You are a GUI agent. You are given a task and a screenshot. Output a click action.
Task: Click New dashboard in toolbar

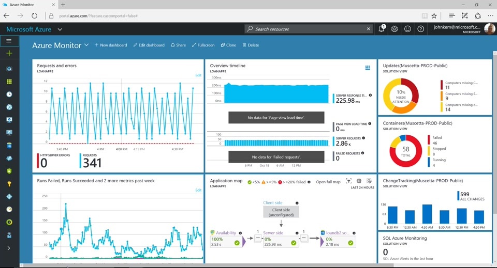click(111, 45)
